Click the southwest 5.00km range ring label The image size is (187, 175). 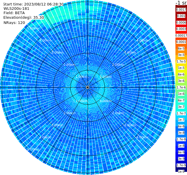tap(33, 149)
